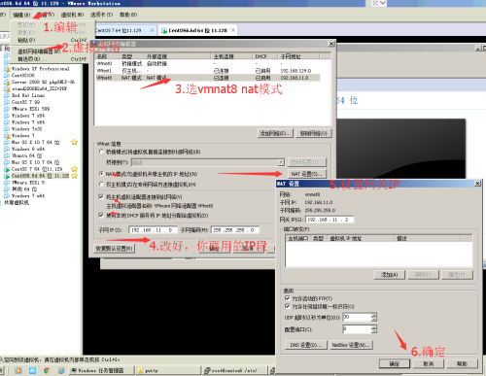Viewport: 486px width, 376px height.
Task: Select Server 2008 R2 VM in library
Action: click(x=43, y=82)
